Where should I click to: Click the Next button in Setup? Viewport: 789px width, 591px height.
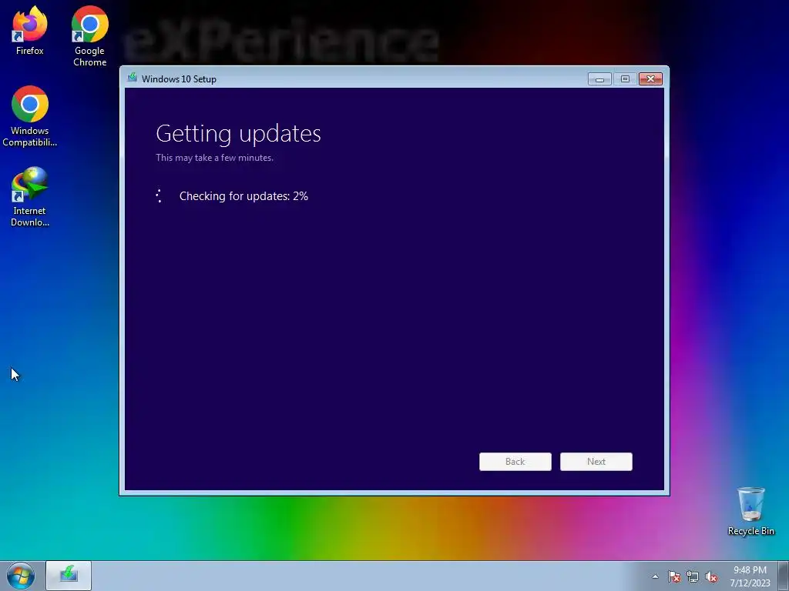[596, 462]
